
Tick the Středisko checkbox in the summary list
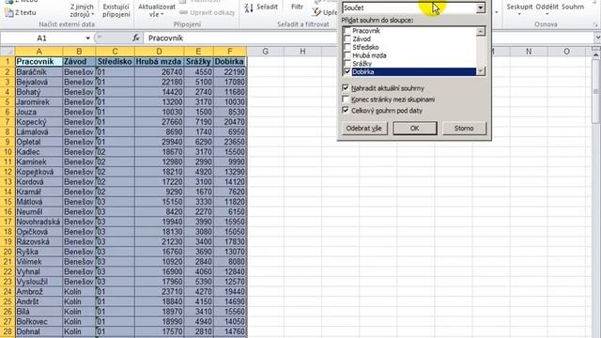click(x=347, y=47)
